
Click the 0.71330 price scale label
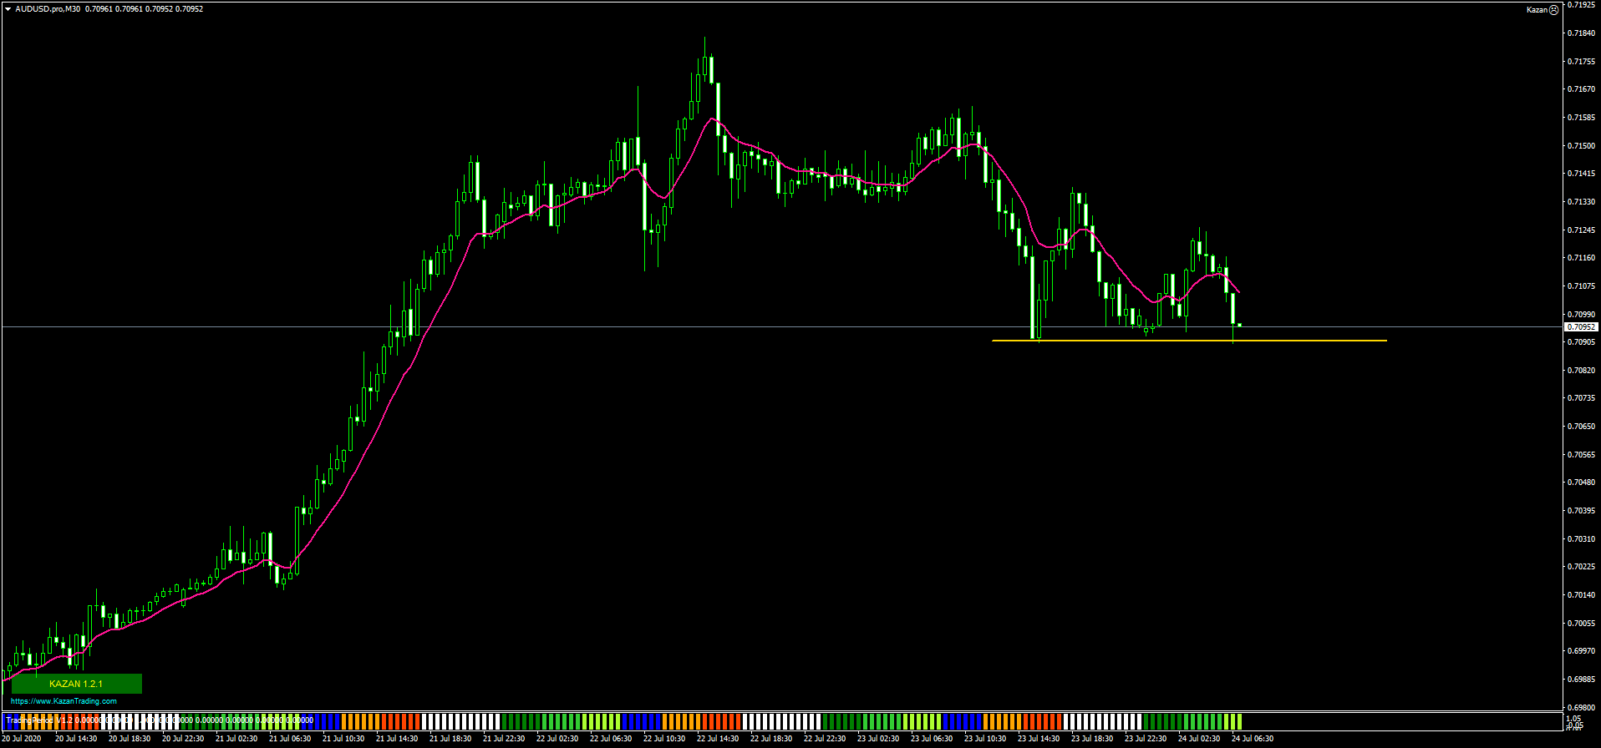click(x=1583, y=202)
